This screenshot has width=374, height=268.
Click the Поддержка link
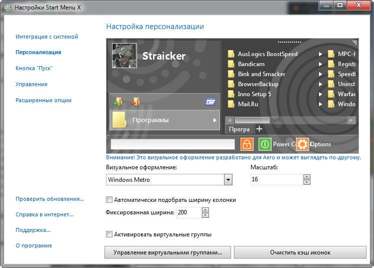pyautogui.click(x=33, y=230)
